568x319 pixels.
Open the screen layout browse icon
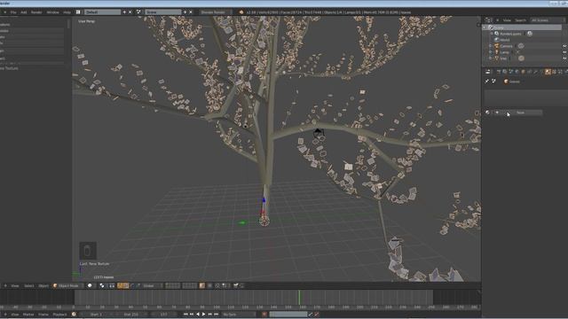coord(78,12)
